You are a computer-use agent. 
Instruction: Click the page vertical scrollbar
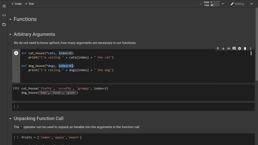pyautogui.click(x=256, y=44)
